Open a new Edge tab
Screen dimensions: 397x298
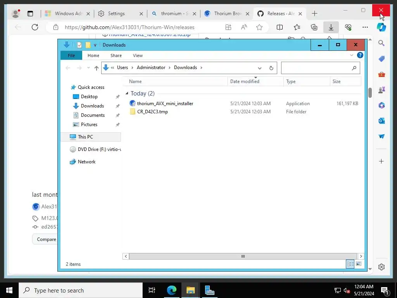pyautogui.click(x=314, y=14)
